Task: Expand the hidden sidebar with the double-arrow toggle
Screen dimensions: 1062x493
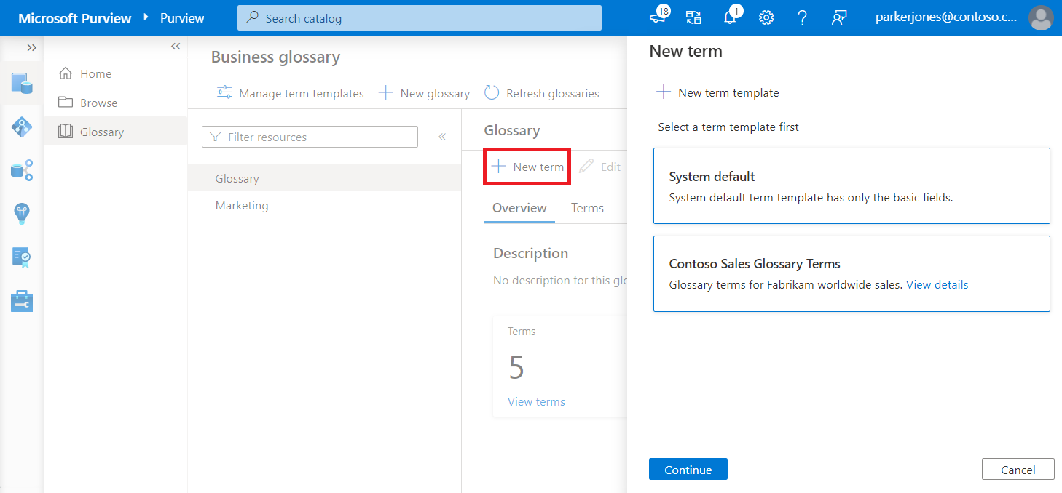Action: 31,47
